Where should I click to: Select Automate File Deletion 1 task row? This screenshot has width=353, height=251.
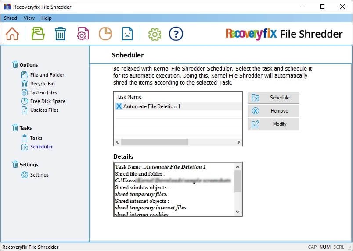coord(179,106)
